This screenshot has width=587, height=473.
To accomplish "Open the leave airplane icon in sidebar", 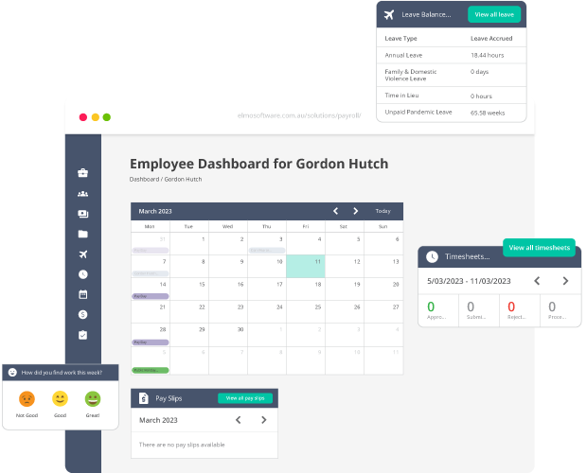I will tap(83, 254).
